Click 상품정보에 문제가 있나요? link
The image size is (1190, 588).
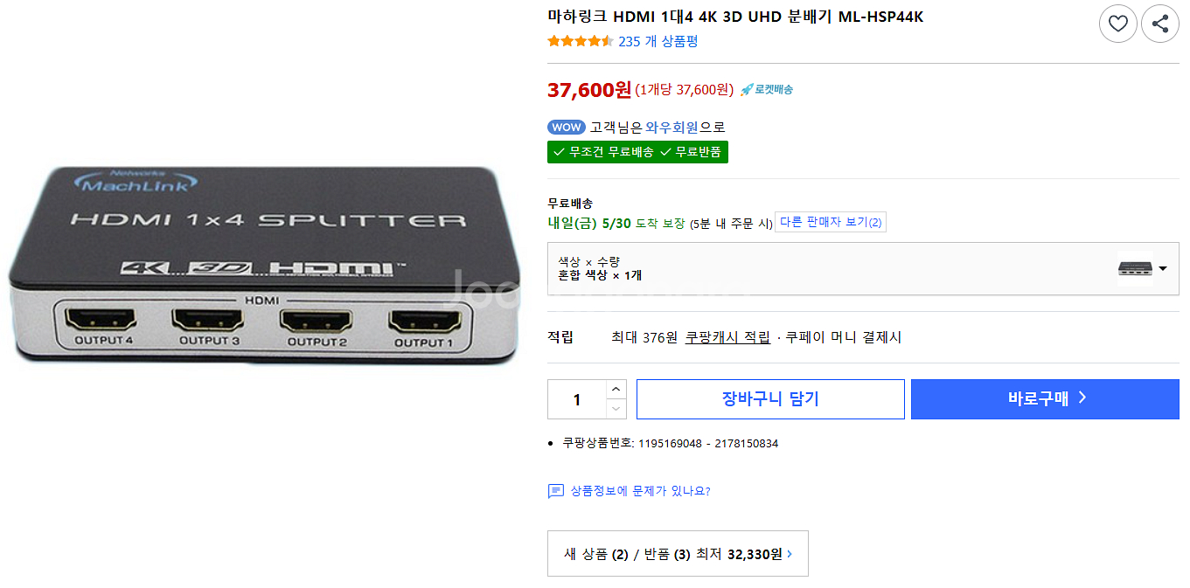(640, 491)
